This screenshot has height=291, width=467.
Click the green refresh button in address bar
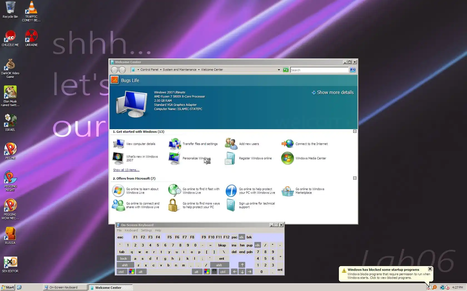[286, 70]
